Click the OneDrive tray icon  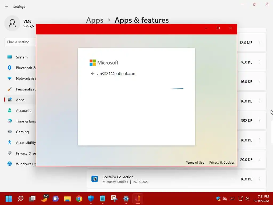point(225,199)
